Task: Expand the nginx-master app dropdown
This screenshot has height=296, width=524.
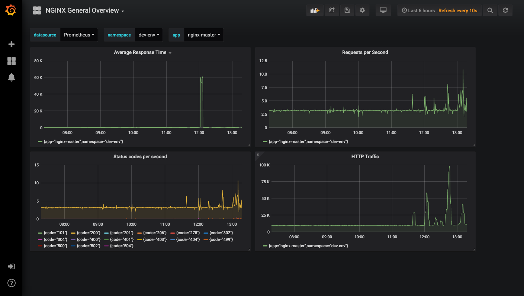Action: coord(204,35)
